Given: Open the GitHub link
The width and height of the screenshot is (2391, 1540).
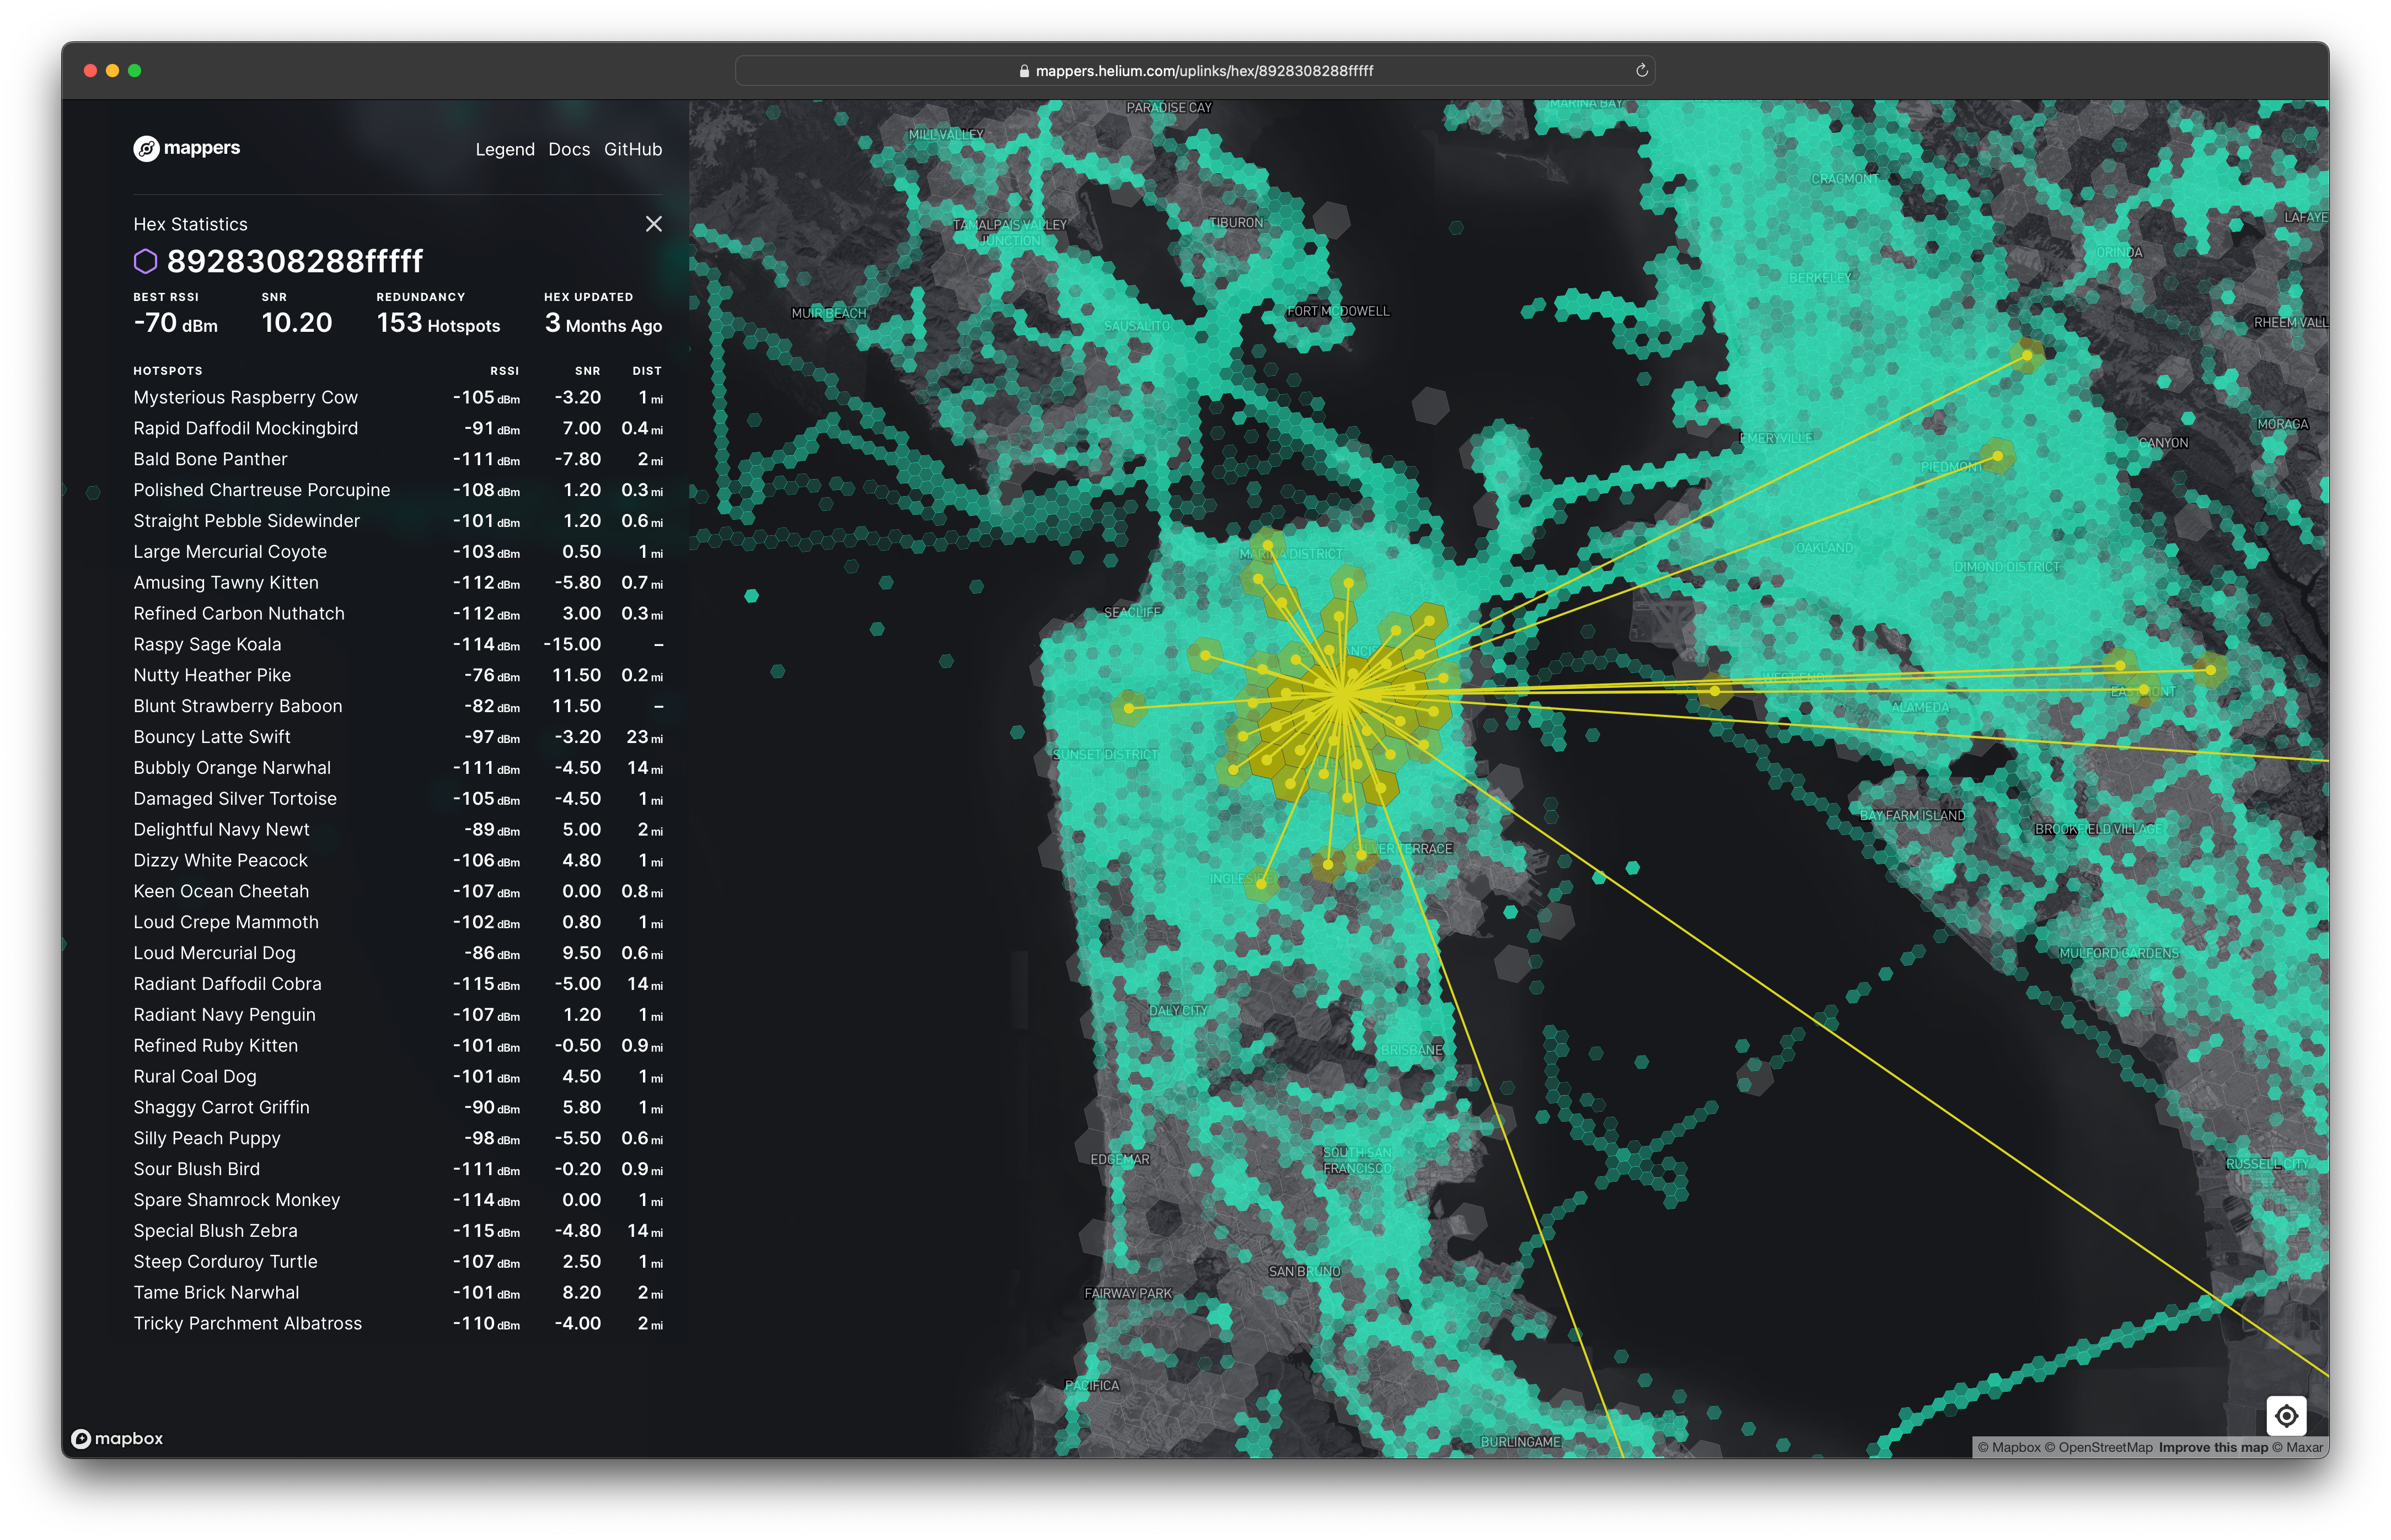Looking at the screenshot, I should [x=632, y=149].
